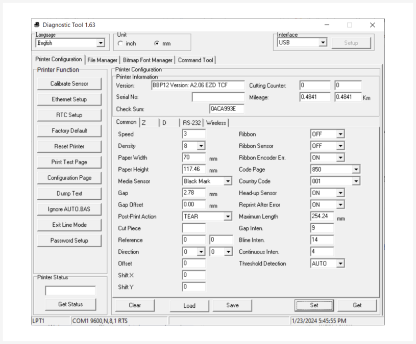Click the Printer Status text box
Viewport: 416px width, 344px height.
coord(70,291)
